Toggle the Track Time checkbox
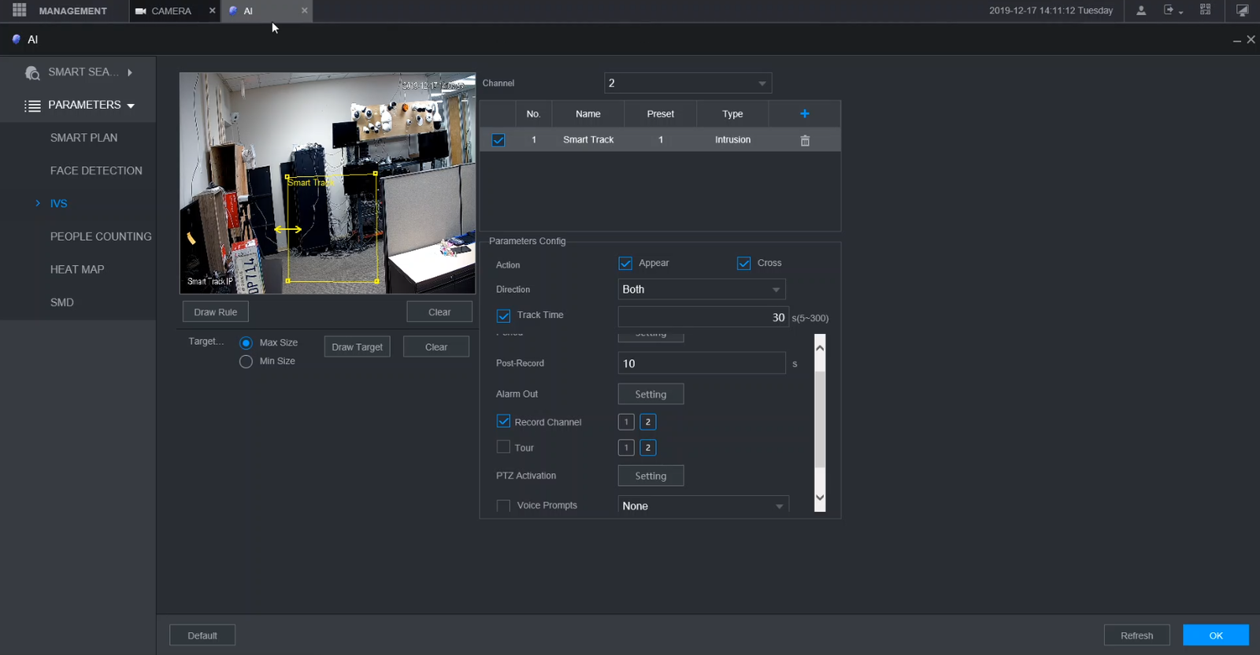1260x655 pixels. point(503,316)
